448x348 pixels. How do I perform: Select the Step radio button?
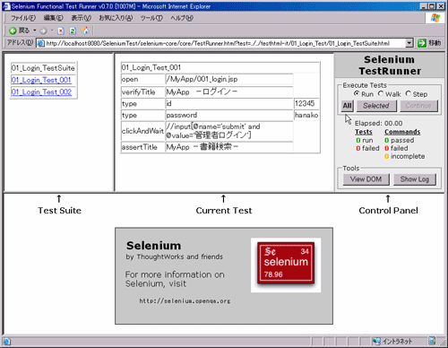408,93
